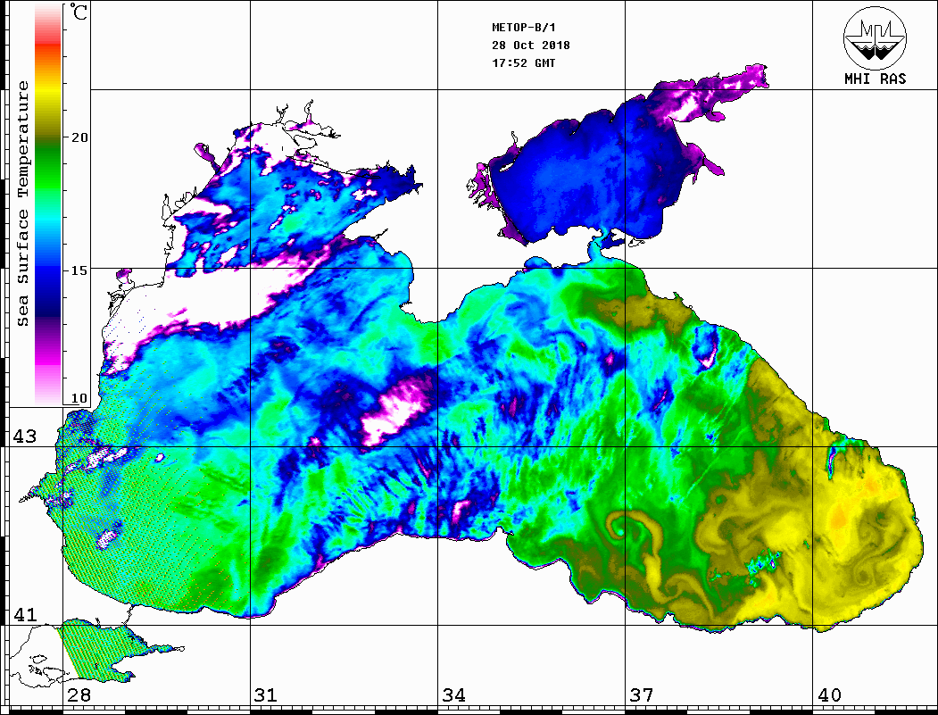Click the longitude label '34'

(454, 694)
